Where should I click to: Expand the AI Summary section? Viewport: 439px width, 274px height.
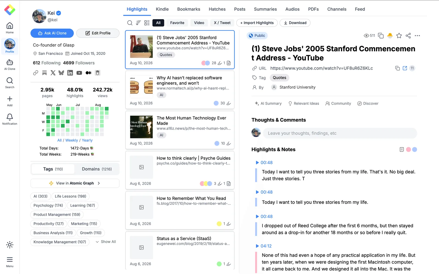[268, 104]
